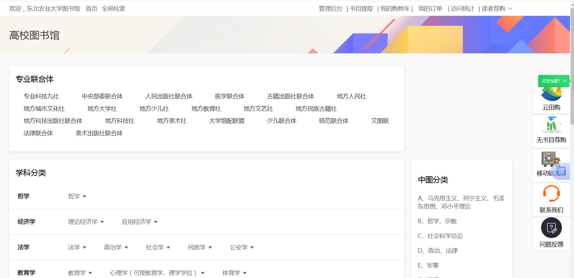Expand the 读者荐购 dropdown menu

[x=497, y=9]
